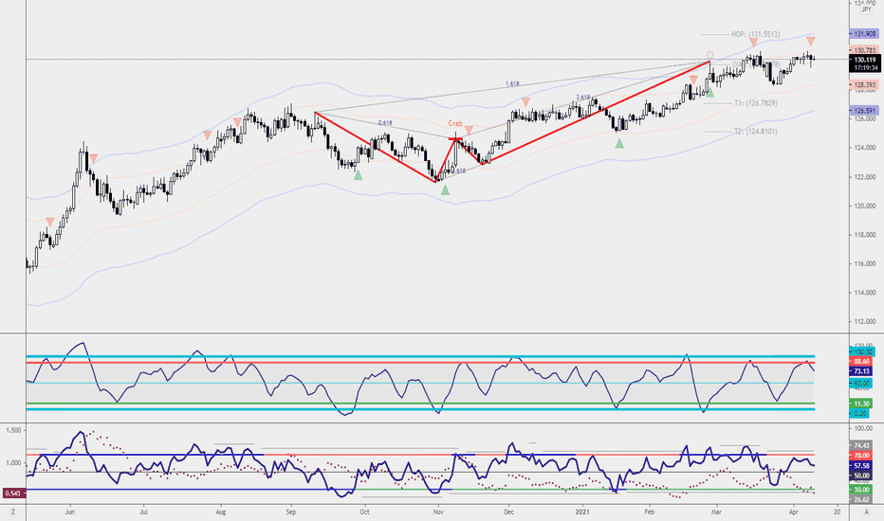Screen dimensions: 884x521
Task: Click the red down-triangle above the latest April candles
Action: (x=811, y=41)
